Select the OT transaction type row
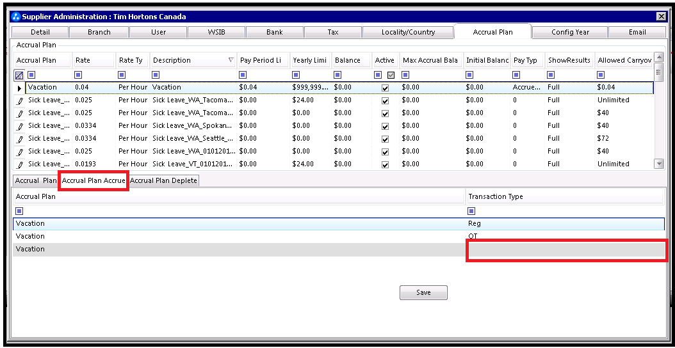Screen dimensions: 675x348 (338, 236)
